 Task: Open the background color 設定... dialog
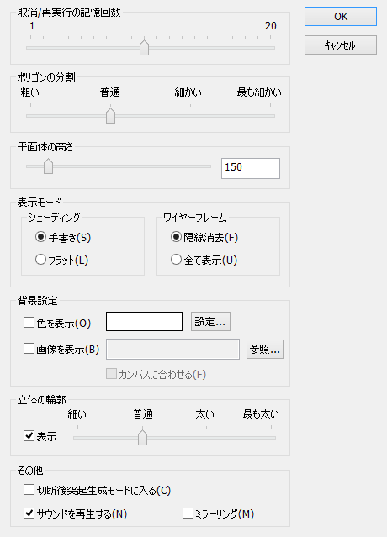point(210,321)
